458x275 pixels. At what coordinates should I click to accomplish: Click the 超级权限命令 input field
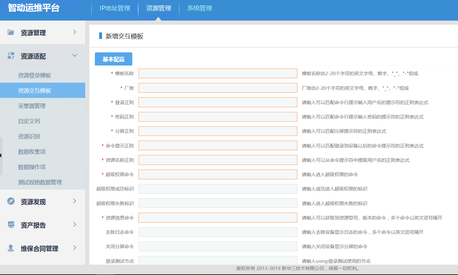click(x=218, y=175)
